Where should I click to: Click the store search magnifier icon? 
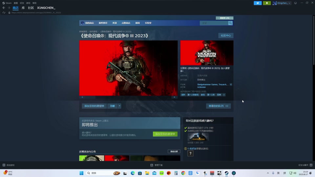tap(230, 23)
